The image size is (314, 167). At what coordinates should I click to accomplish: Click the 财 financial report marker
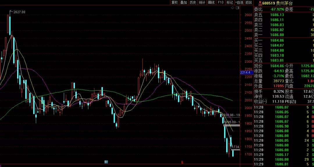[106, 162]
